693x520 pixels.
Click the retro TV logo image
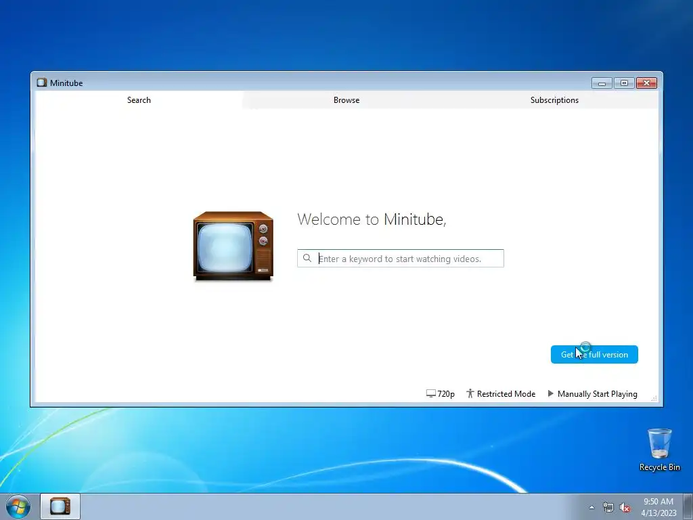(233, 246)
